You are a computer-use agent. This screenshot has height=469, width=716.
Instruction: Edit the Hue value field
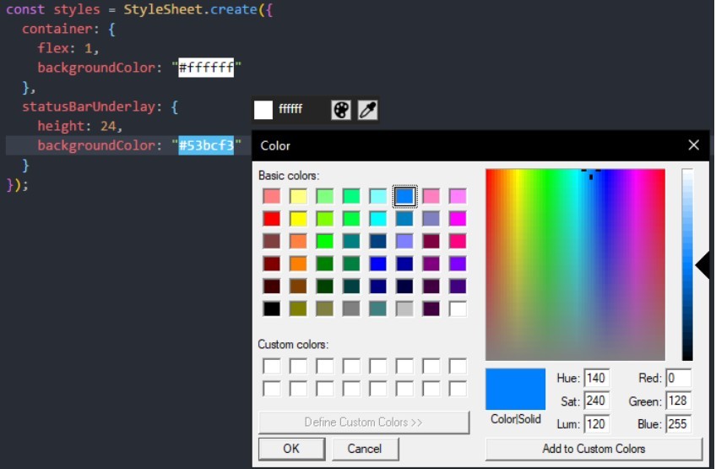[x=596, y=378]
